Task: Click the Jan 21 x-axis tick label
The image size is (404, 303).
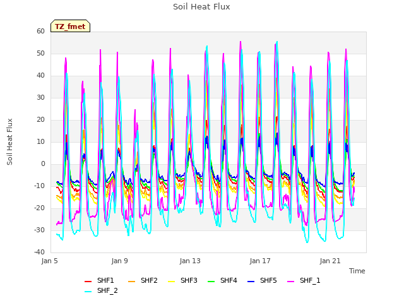Action: pos(330,261)
